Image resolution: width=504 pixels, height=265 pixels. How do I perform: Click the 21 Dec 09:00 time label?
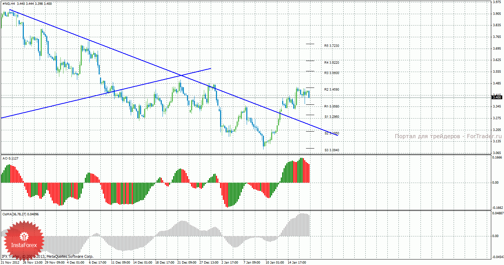click(x=187, y=263)
